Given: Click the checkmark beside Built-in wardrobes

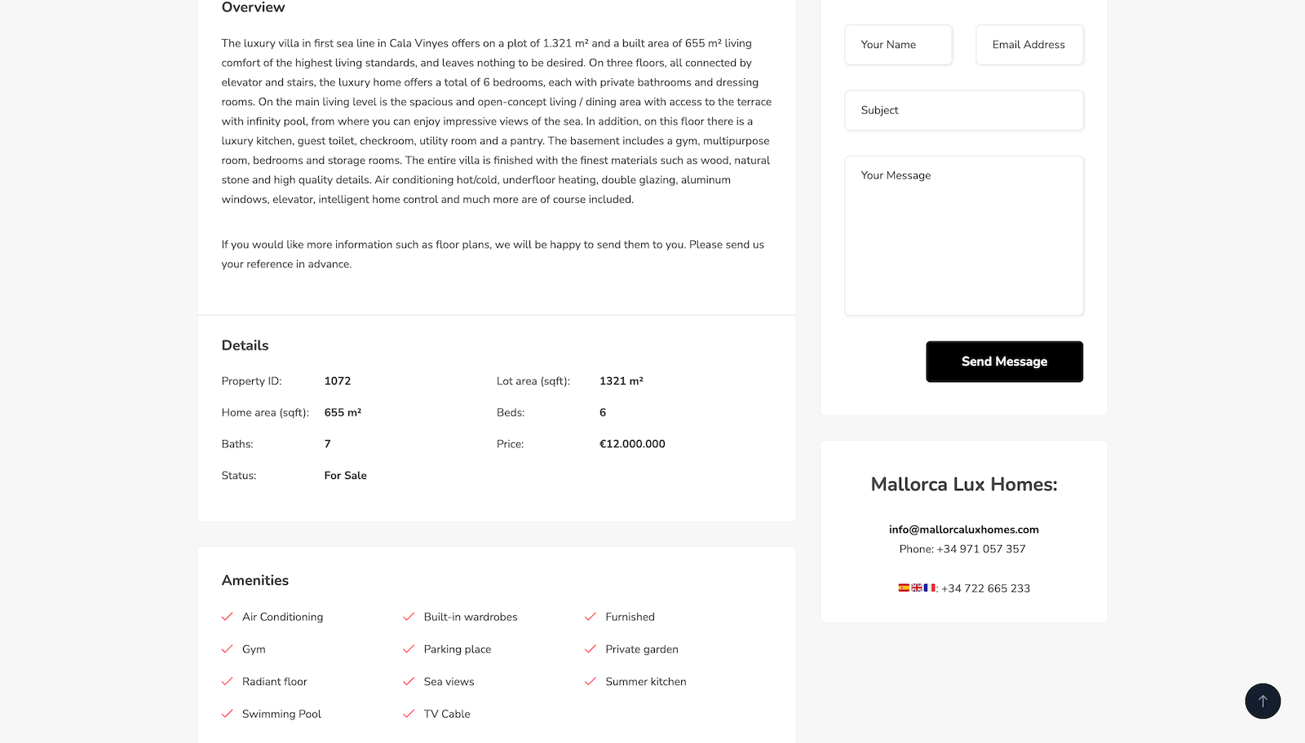Looking at the screenshot, I should coord(408,617).
